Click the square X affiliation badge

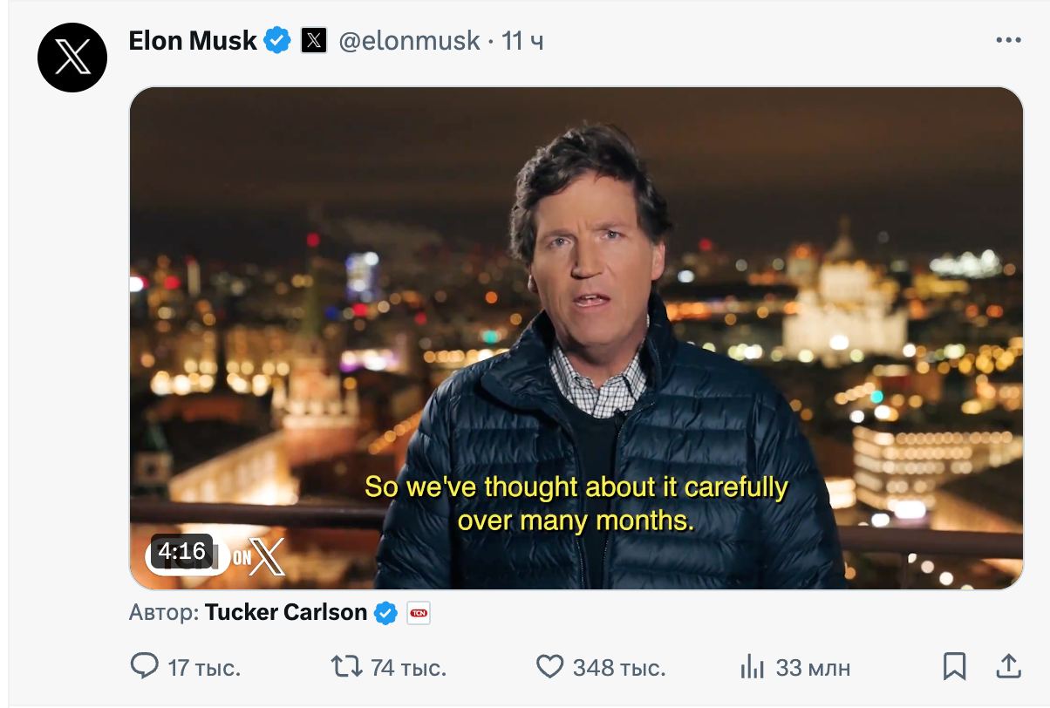pos(314,40)
